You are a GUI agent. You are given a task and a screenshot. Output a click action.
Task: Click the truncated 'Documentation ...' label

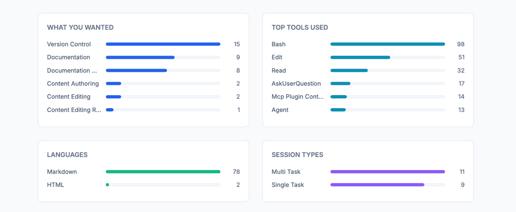coord(72,70)
